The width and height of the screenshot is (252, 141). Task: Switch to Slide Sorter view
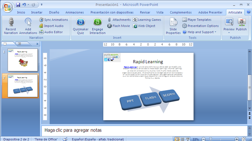[182, 139]
